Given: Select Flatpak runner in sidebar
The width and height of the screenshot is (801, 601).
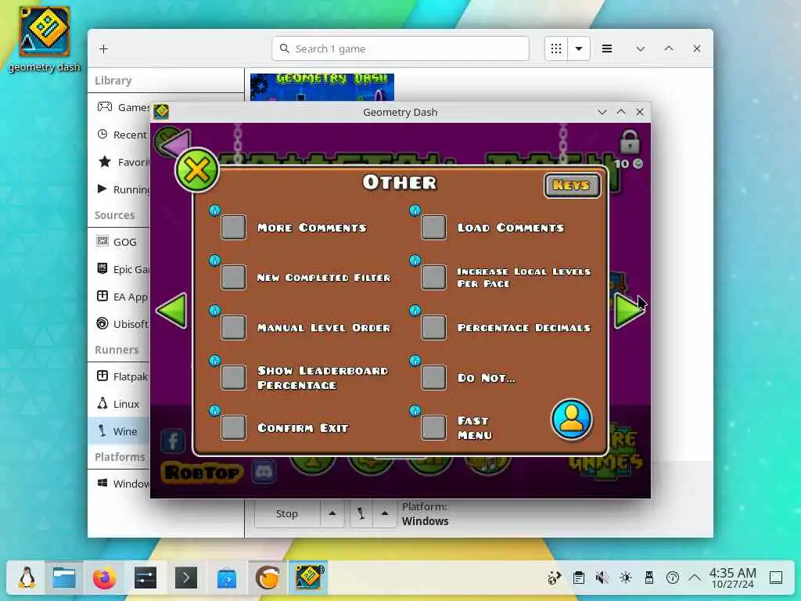Looking at the screenshot, I should (119, 376).
